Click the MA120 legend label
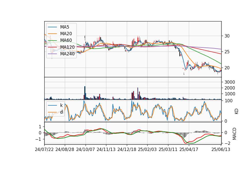The width and height of the screenshot is (246, 176). (x=67, y=47)
